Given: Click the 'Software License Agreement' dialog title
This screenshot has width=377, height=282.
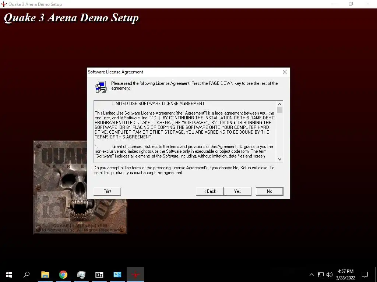Looking at the screenshot, I should (115, 72).
